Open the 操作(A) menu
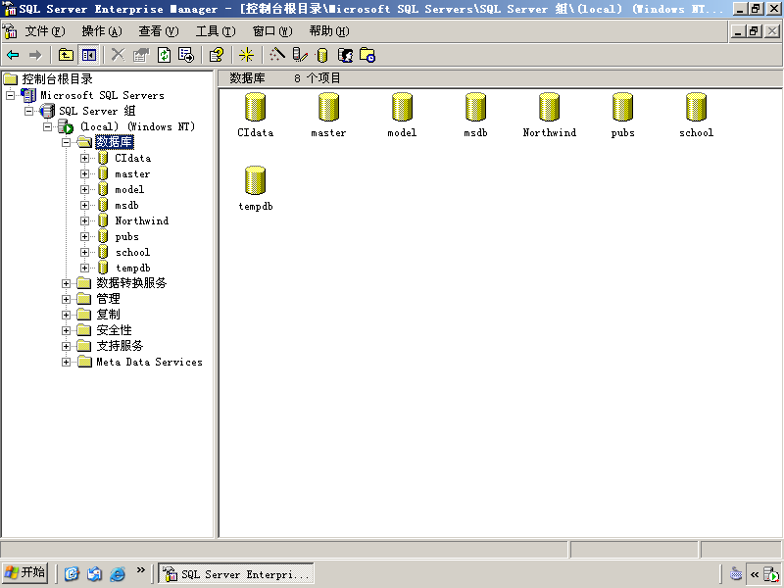This screenshot has height=588, width=784. coord(102,31)
